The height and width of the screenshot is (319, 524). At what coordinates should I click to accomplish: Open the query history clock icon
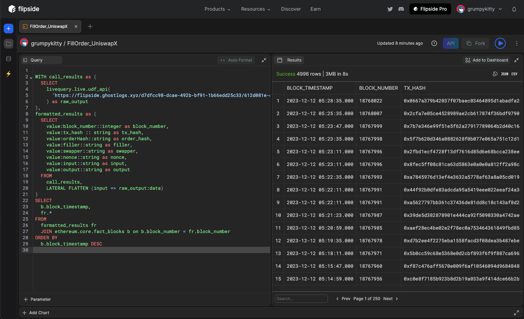[x=434, y=43]
